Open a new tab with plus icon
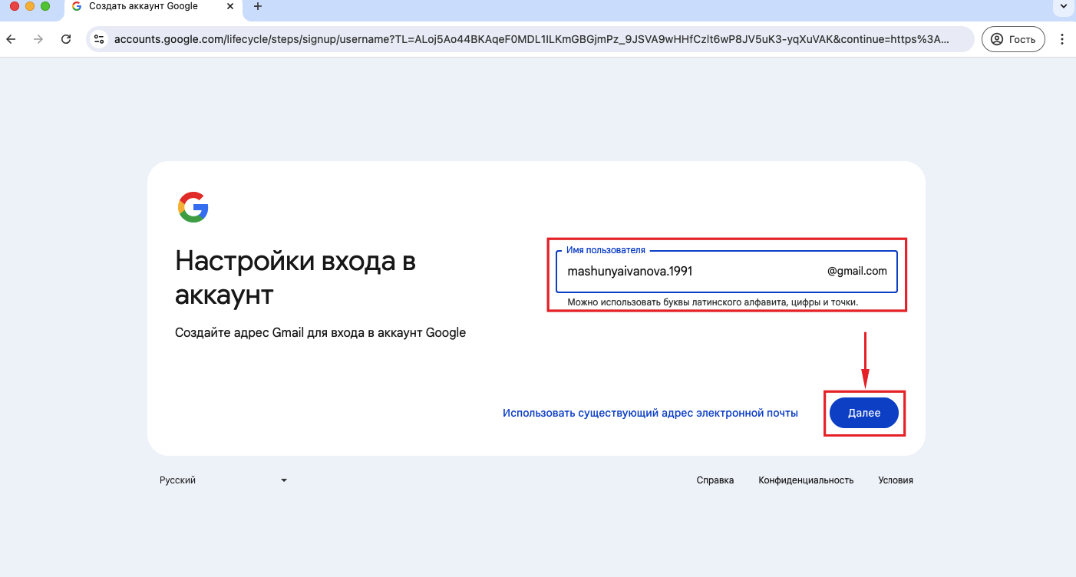This screenshot has width=1076, height=577. (258, 6)
